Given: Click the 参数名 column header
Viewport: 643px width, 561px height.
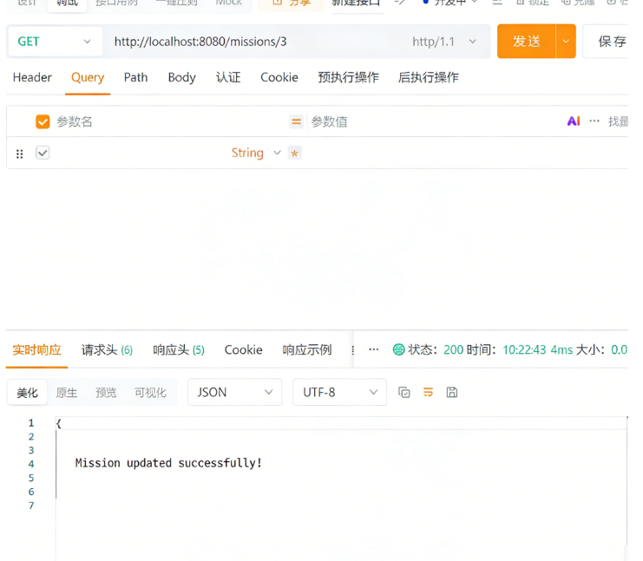Looking at the screenshot, I should (75, 121).
